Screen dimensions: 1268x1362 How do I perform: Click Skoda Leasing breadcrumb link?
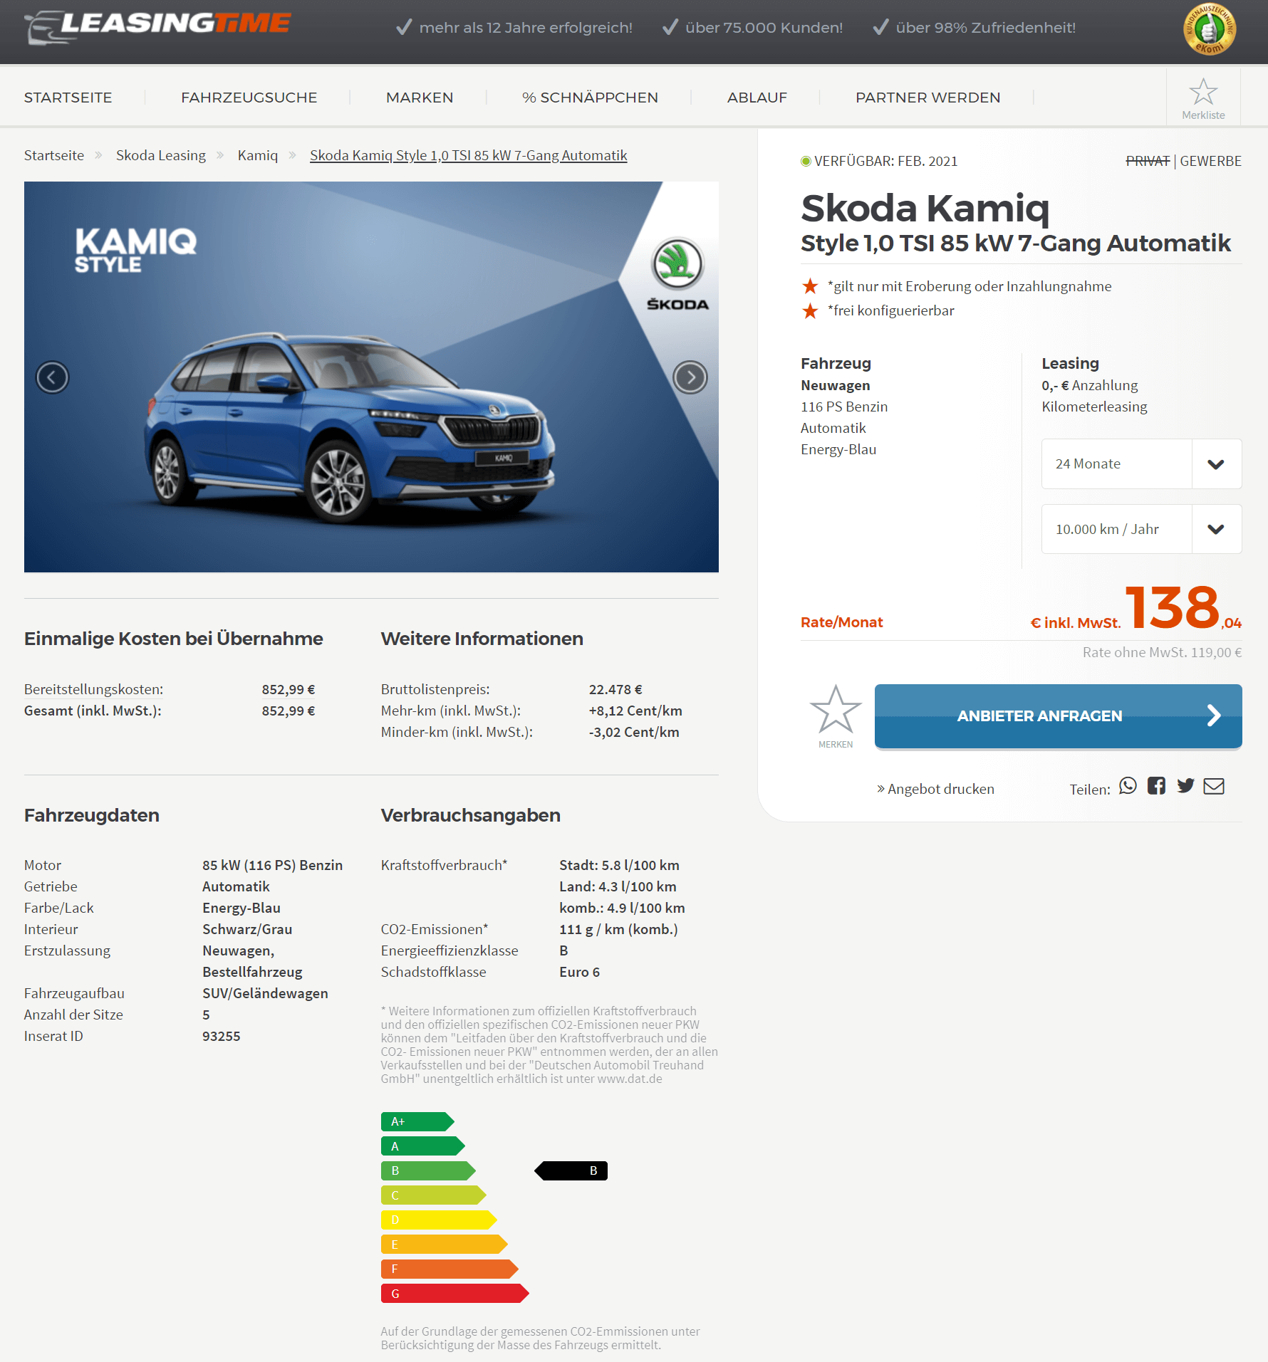tap(161, 155)
